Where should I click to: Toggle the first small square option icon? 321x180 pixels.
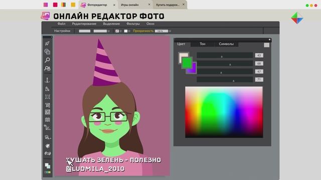(x=117, y=31)
